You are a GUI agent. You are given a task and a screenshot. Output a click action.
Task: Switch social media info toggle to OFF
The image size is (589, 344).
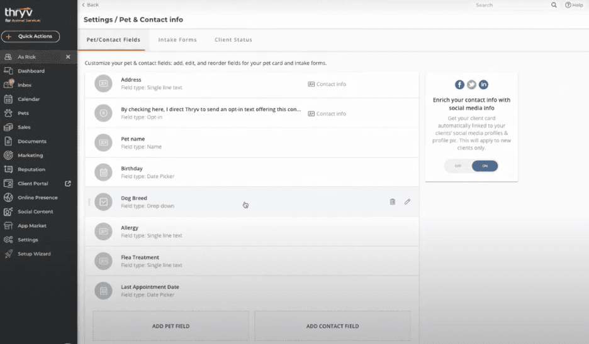[458, 166]
